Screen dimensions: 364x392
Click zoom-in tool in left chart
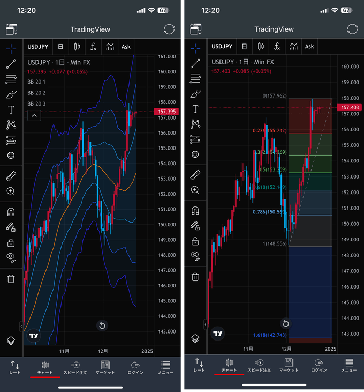[x=11, y=191]
